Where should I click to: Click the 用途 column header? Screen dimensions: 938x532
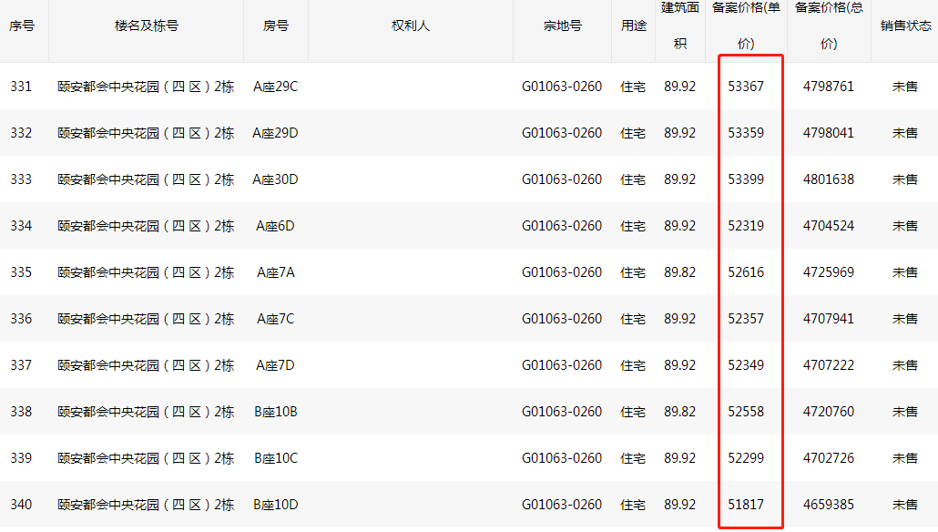634,26
